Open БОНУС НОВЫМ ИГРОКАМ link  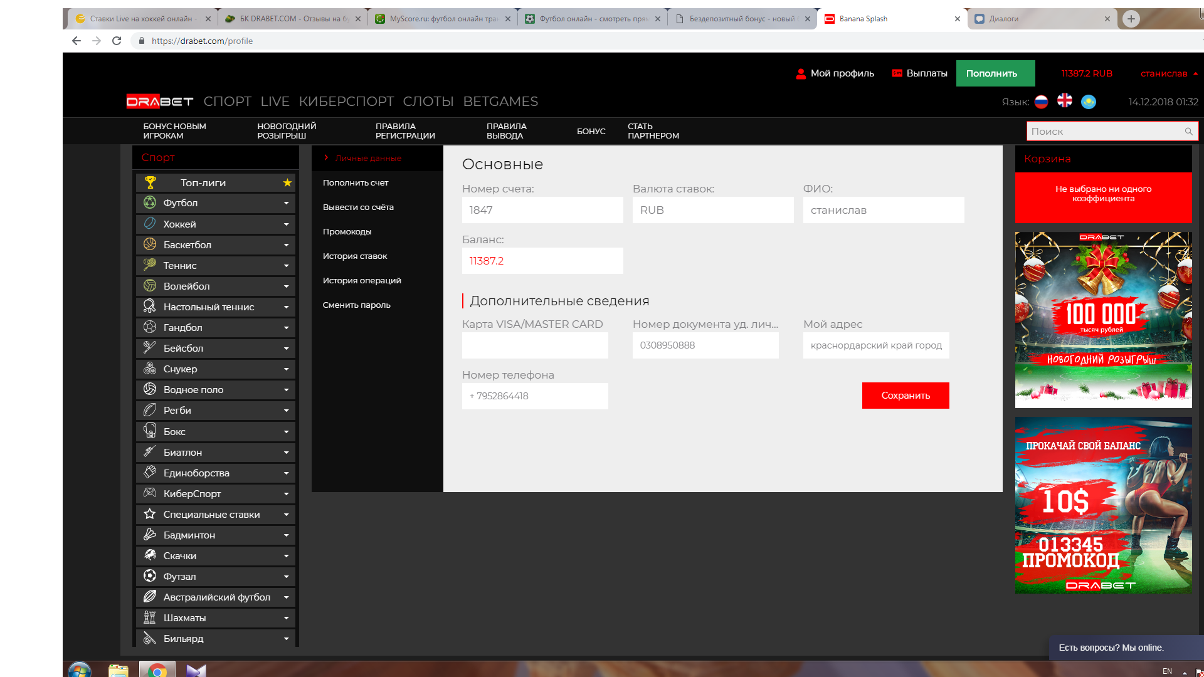coord(174,131)
